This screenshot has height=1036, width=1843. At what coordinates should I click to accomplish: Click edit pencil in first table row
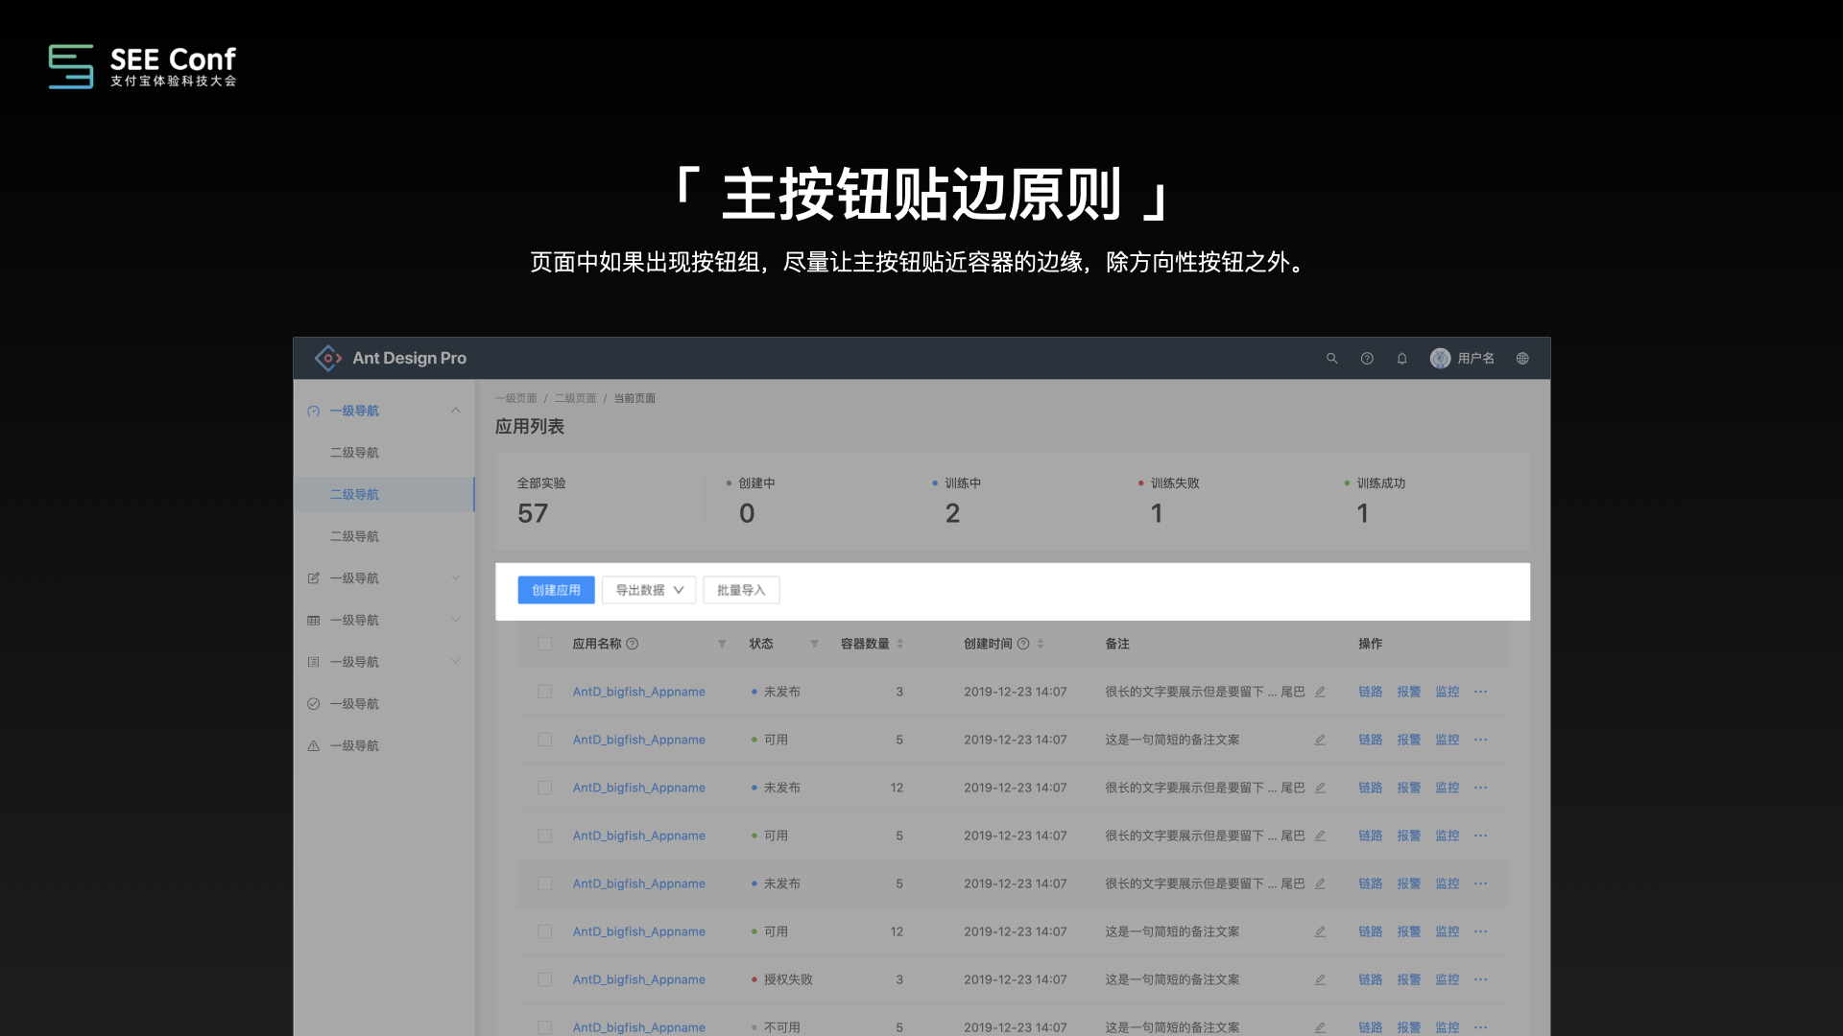pos(1320,692)
